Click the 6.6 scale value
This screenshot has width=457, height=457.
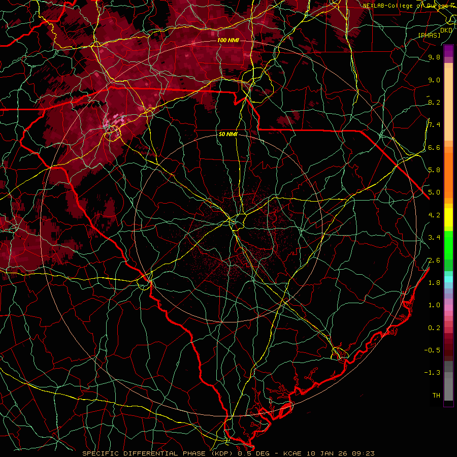434,147
